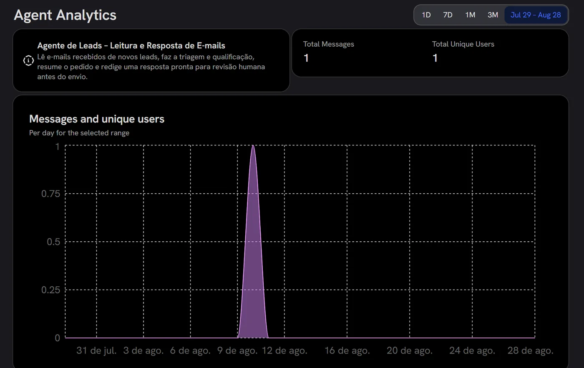Click the agent info icon beside the description
Image resolution: width=584 pixels, height=368 pixels.
tap(28, 61)
